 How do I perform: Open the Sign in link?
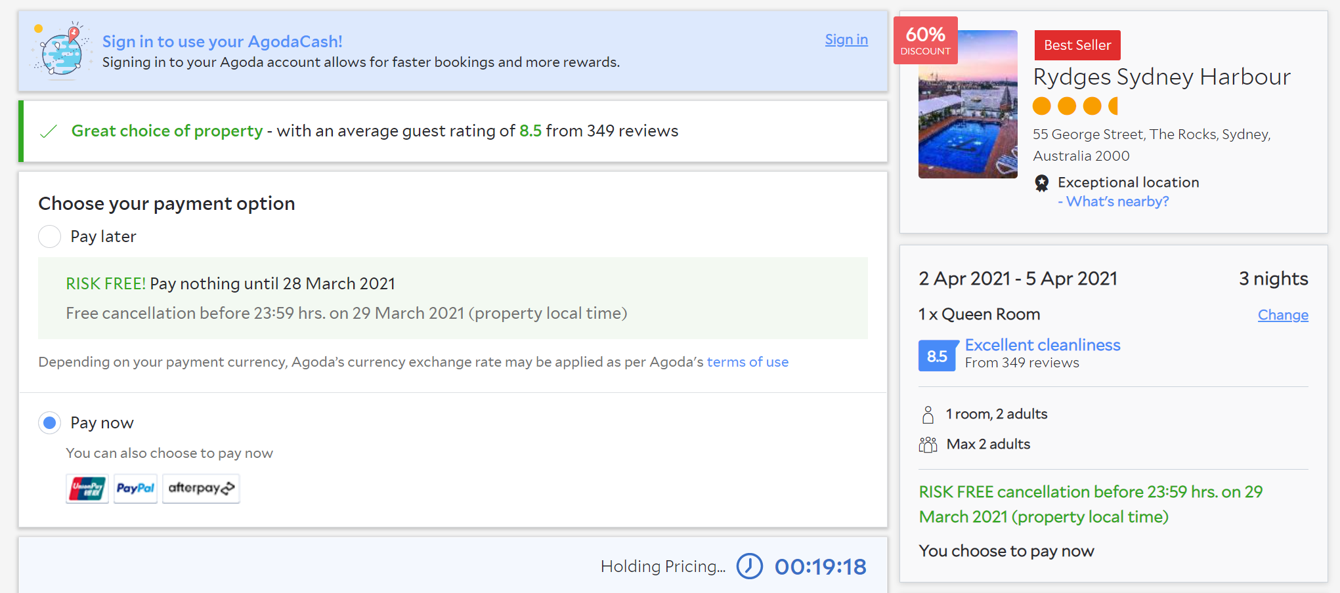tap(846, 39)
